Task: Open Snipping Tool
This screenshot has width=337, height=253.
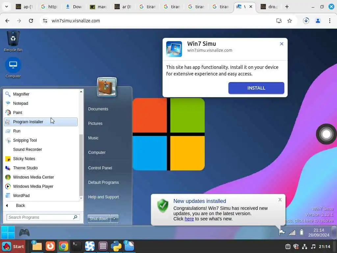Action: tap(41, 140)
